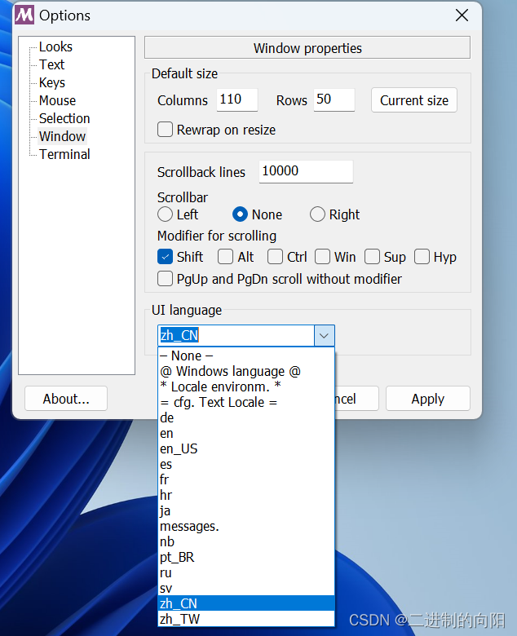517x636 pixels.
Task: Choose en_US from the language list
Action: point(246,448)
